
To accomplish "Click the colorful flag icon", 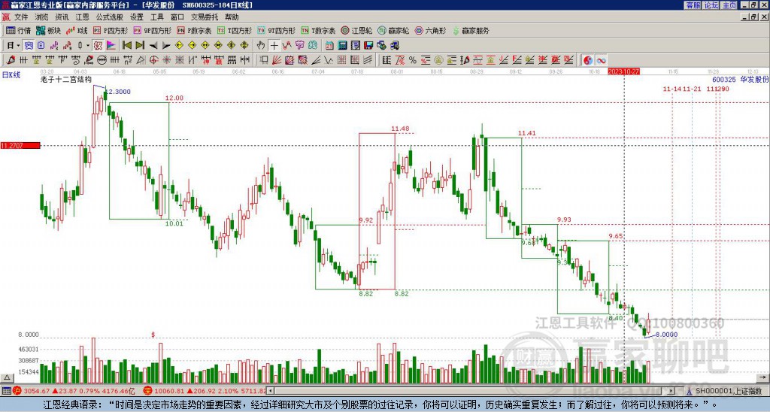I will (x=111, y=45).
